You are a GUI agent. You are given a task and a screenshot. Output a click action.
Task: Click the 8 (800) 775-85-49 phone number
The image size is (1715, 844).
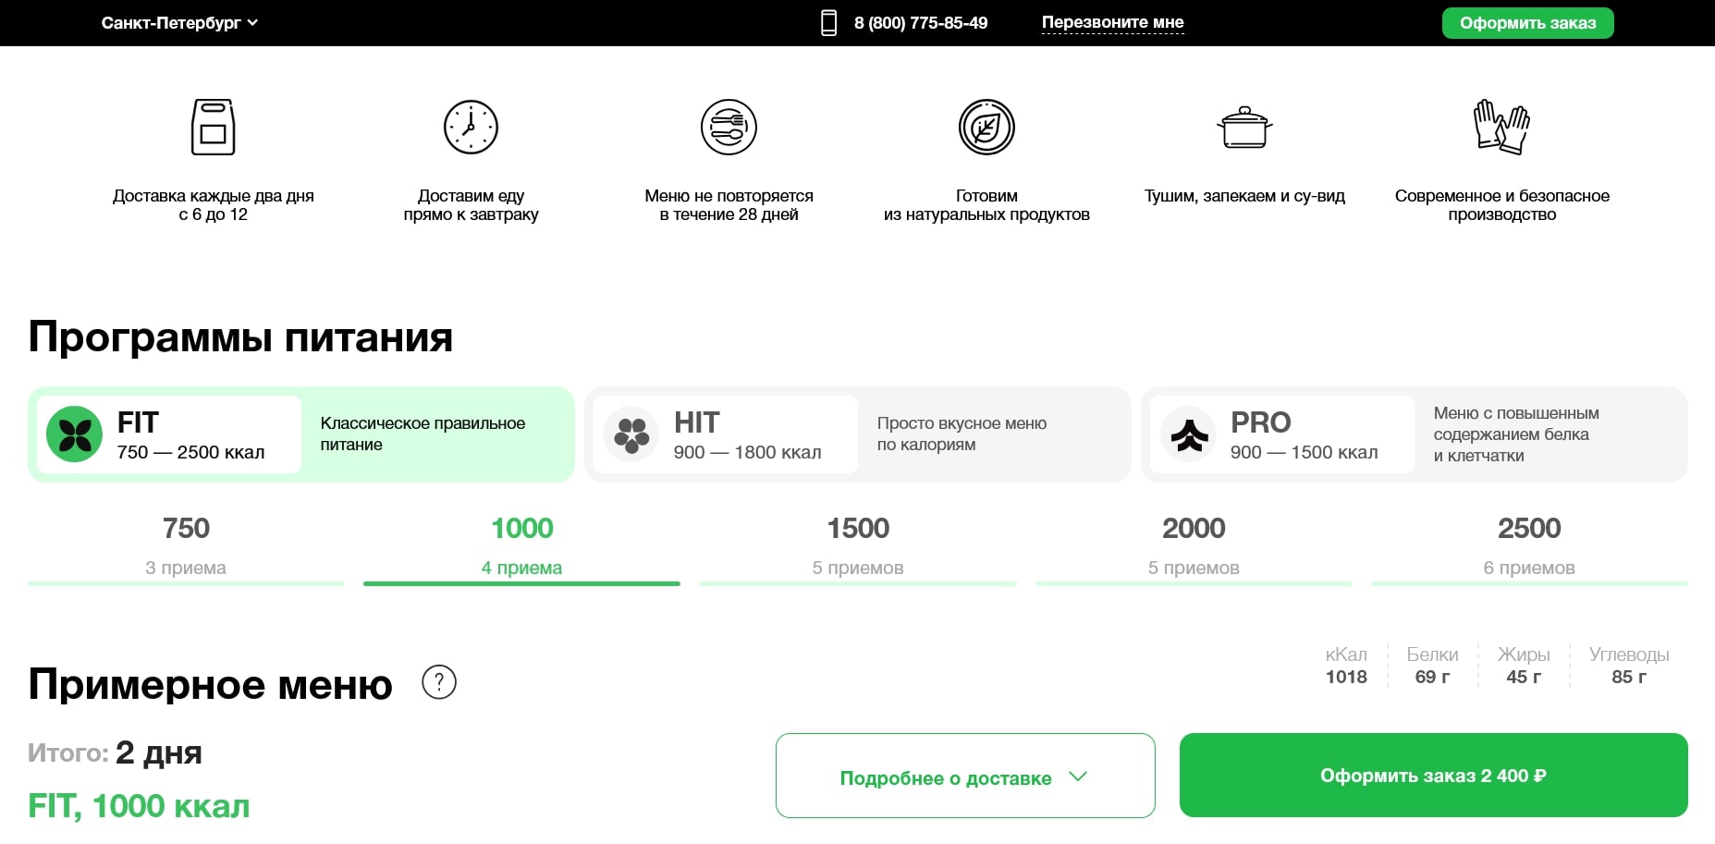tap(920, 23)
